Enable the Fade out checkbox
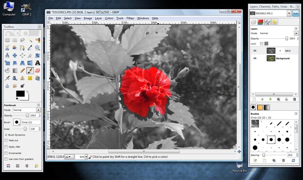 pyautogui.click(x=6, y=140)
